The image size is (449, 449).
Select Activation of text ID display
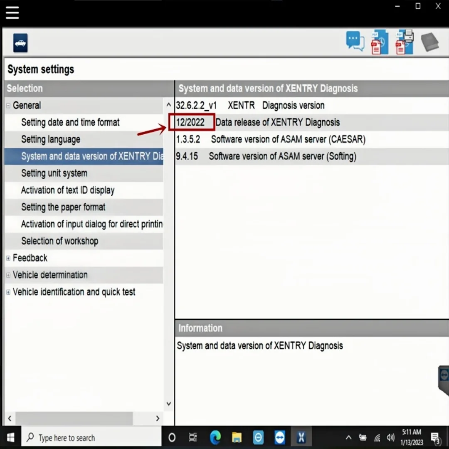pyautogui.click(x=68, y=190)
